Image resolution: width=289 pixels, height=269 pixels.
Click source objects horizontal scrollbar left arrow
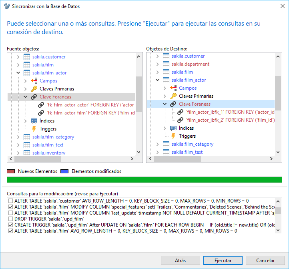coord(11,159)
